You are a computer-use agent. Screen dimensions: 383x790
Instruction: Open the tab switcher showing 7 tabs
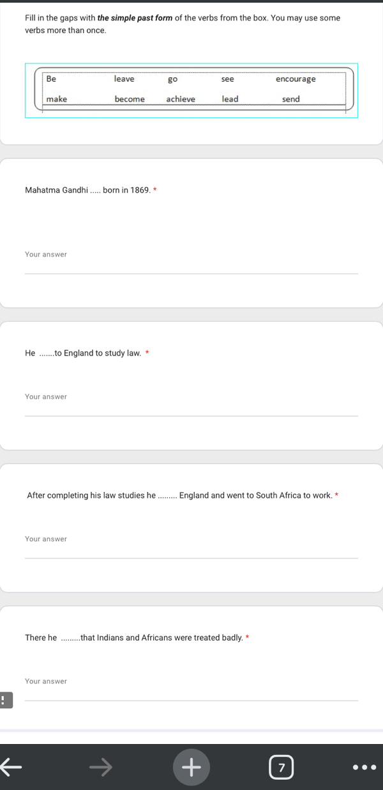pos(282,767)
